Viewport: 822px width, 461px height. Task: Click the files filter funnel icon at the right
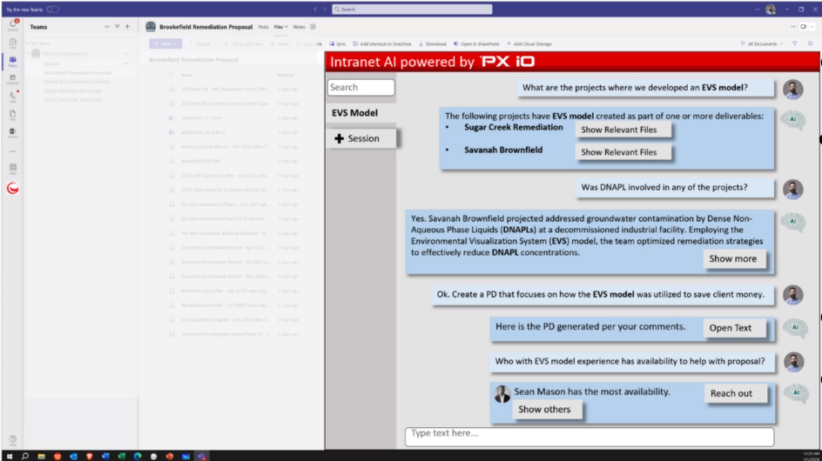[x=795, y=44]
